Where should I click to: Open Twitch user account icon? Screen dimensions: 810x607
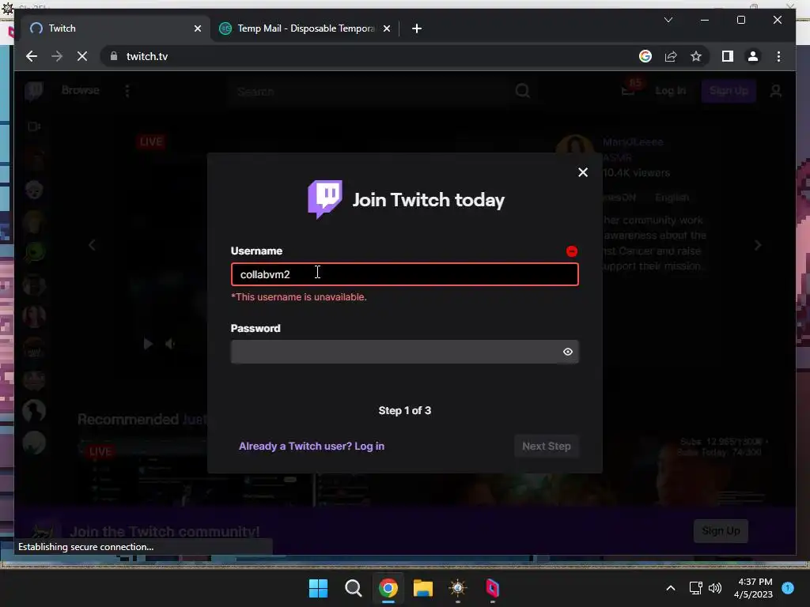[x=775, y=92]
